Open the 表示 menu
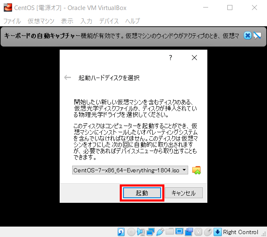267x237 pixels. coord(67,21)
